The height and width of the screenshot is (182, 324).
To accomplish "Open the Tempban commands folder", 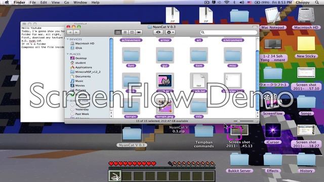I will tap(204, 131).
